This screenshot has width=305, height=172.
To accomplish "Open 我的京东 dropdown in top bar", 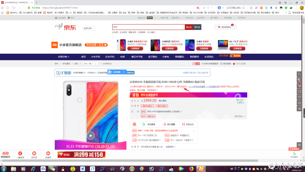I will tap(177, 18).
